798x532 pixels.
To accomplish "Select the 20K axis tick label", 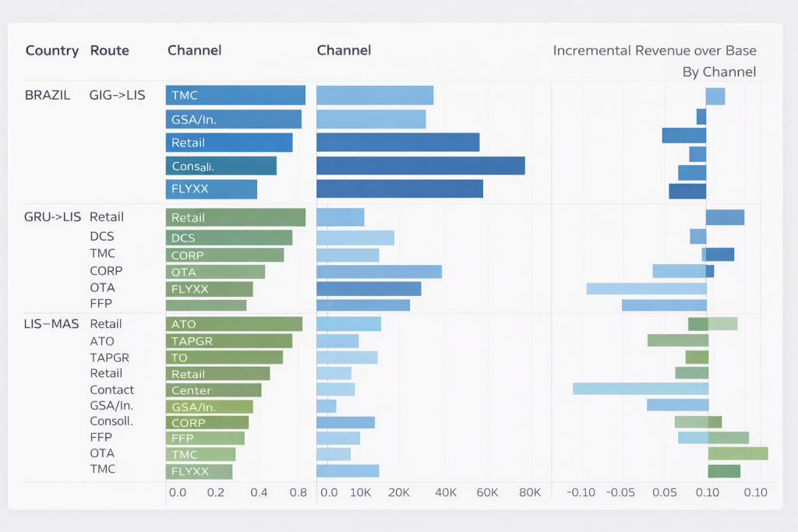I will [x=398, y=492].
